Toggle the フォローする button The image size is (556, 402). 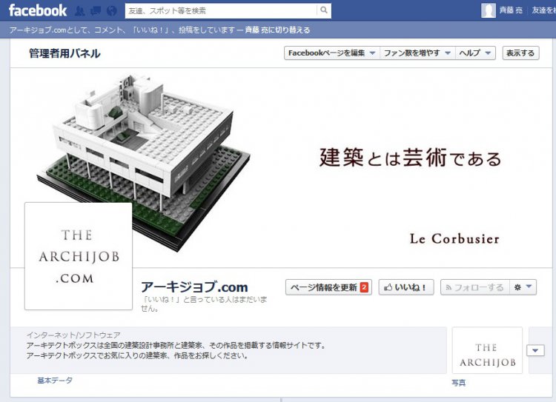pos(475,287)
